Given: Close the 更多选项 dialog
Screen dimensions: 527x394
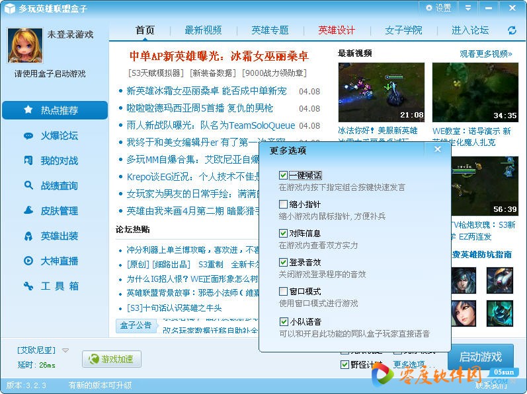Looking at the screenshot, I should coord(437,149).
